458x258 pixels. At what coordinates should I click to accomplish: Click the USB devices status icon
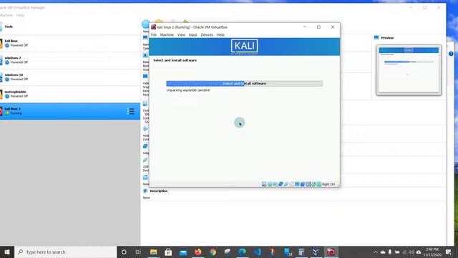[286, 184]
